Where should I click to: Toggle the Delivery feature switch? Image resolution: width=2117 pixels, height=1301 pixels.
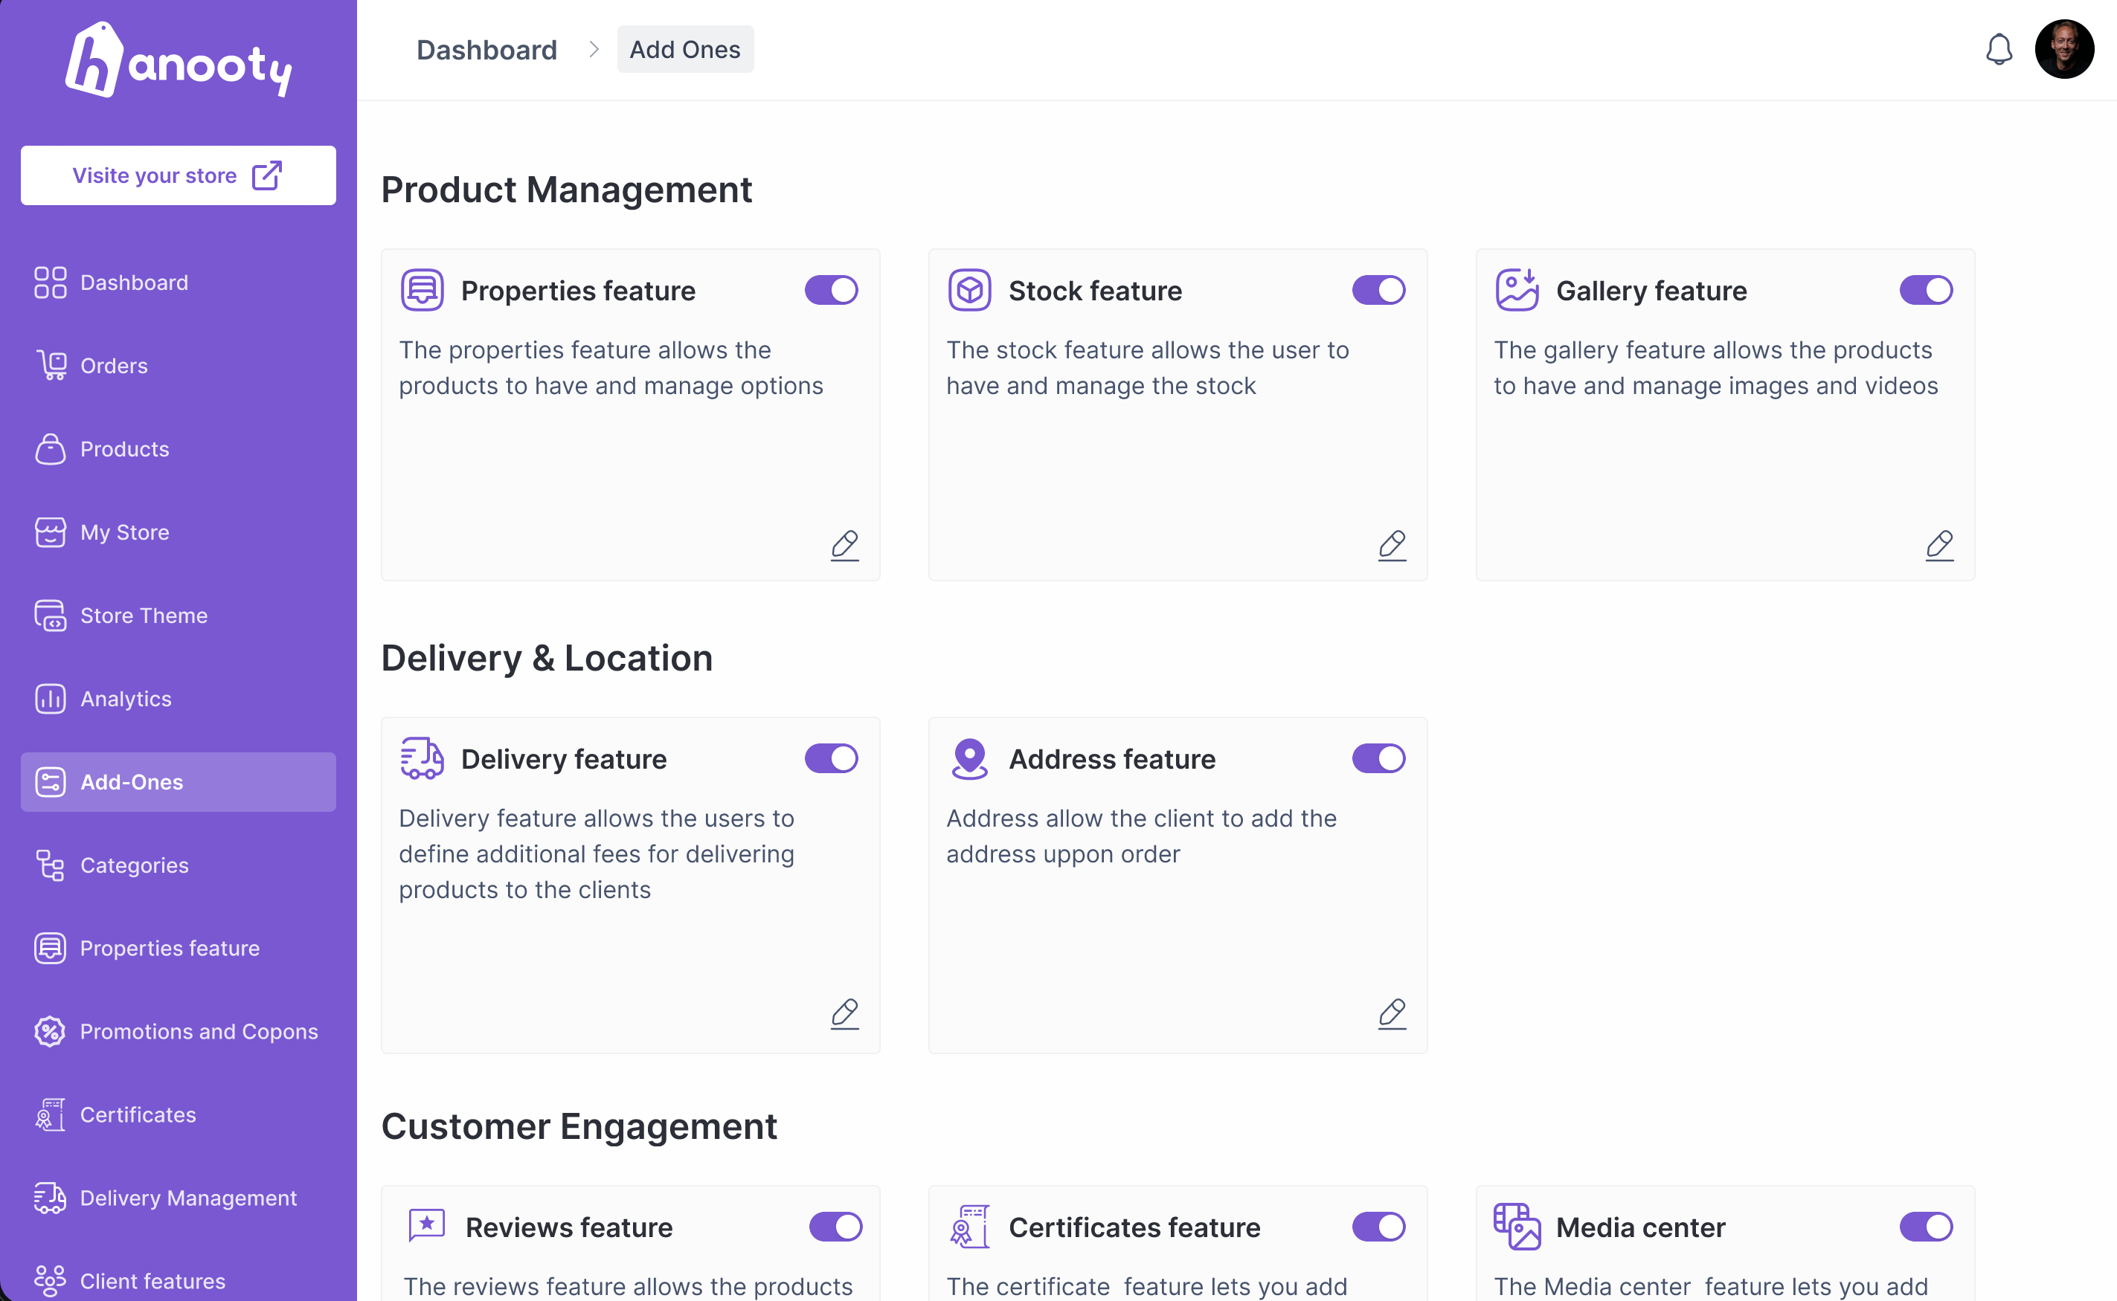point(832,758)
